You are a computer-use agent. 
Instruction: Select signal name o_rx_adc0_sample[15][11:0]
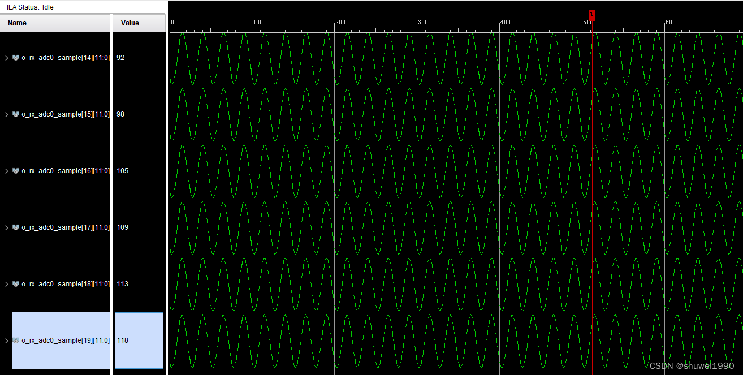66,114
